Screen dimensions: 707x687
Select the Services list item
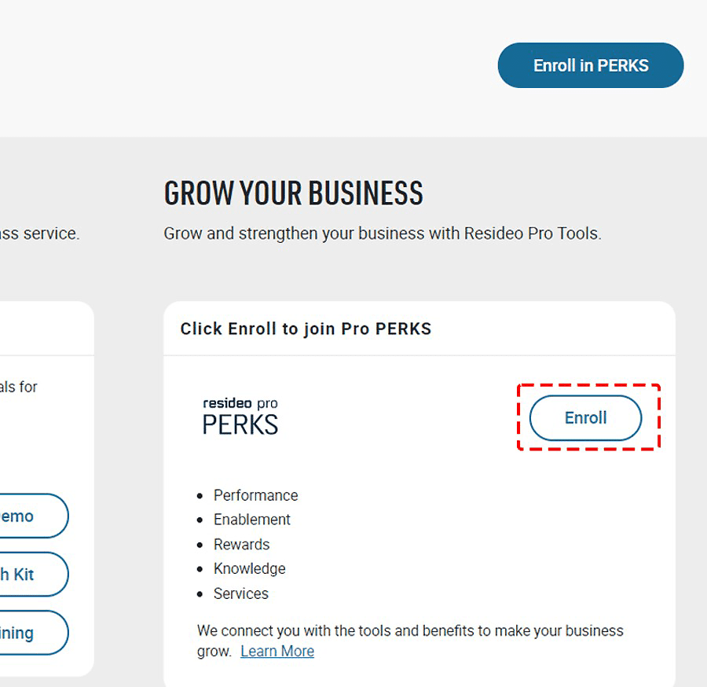pos(240,593)
